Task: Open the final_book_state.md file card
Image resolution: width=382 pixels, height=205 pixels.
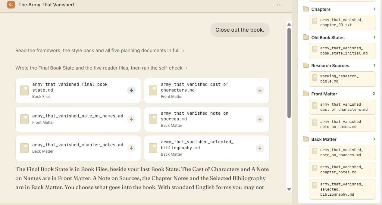Action: pyautogui.click(x=78, y=90)
